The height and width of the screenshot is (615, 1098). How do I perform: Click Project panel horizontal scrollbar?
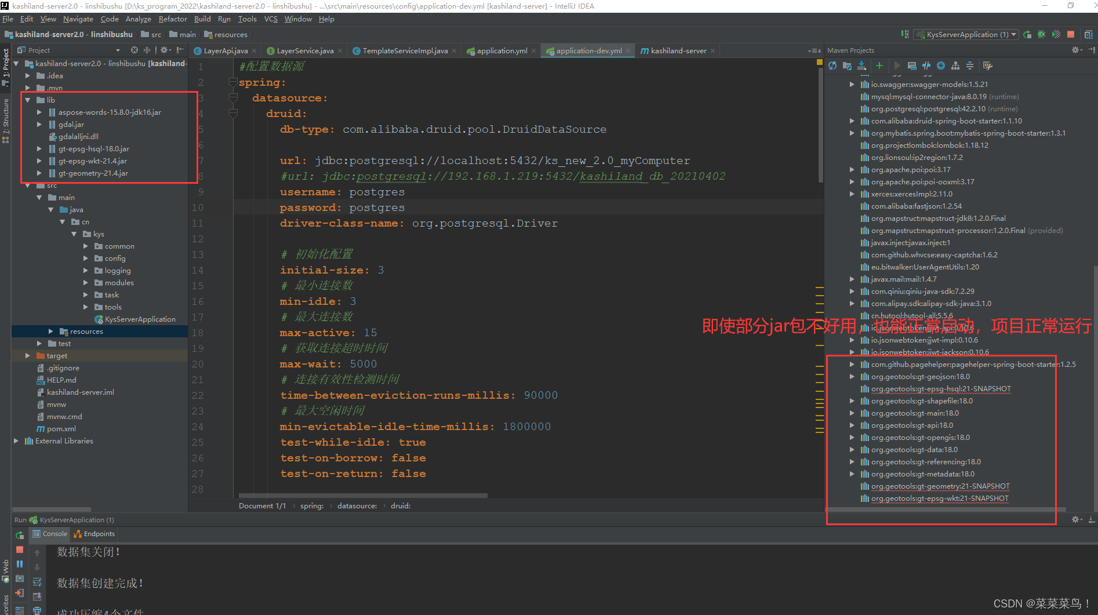(52, 510)
